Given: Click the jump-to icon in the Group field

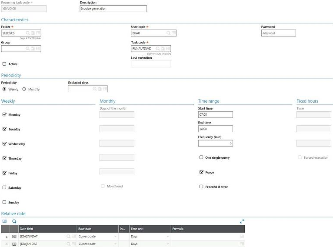Looking at the screenshot, I should (33, 49).
